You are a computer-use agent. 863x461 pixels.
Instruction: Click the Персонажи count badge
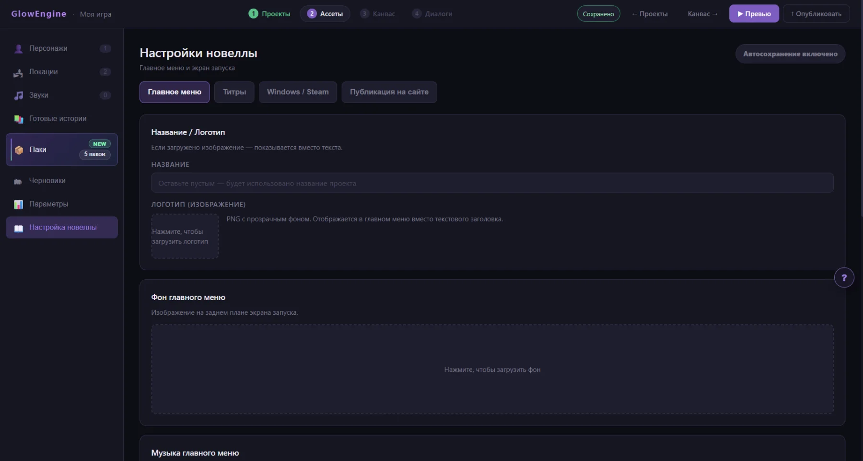[105, 48]
